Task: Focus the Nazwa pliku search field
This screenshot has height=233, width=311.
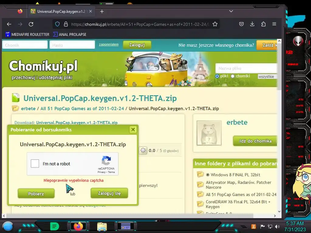Action: coord(246,68)
